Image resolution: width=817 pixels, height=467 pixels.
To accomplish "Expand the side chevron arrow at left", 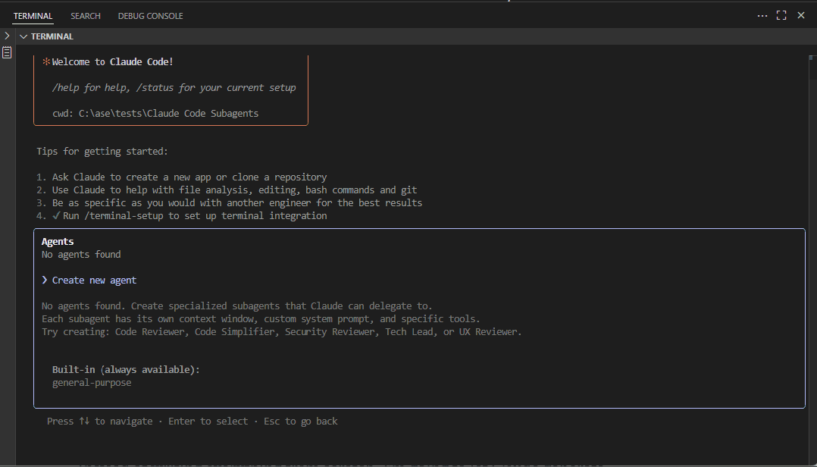I will tap(7, 36).
